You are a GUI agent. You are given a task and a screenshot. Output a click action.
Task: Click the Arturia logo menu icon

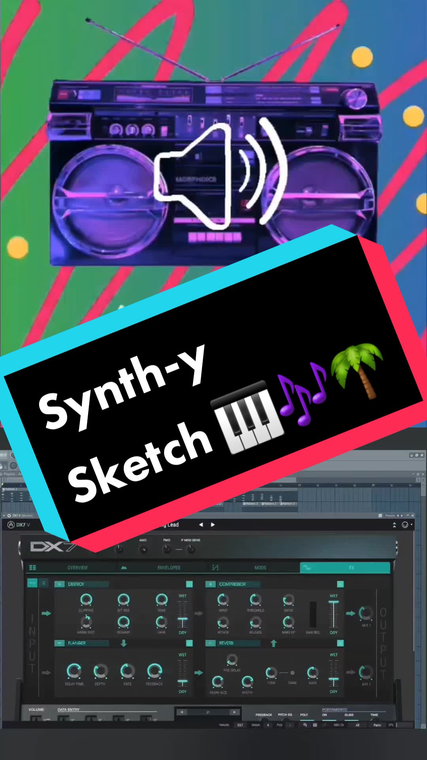[x=11, y=524]
